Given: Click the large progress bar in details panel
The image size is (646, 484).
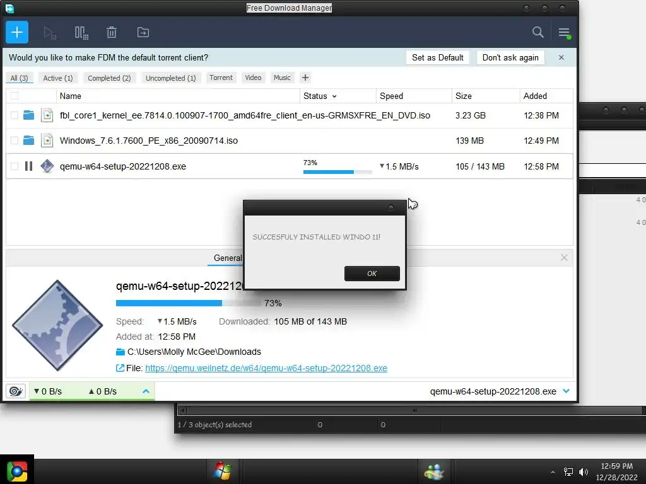Looking at the screenshot, I should point(188,303).
